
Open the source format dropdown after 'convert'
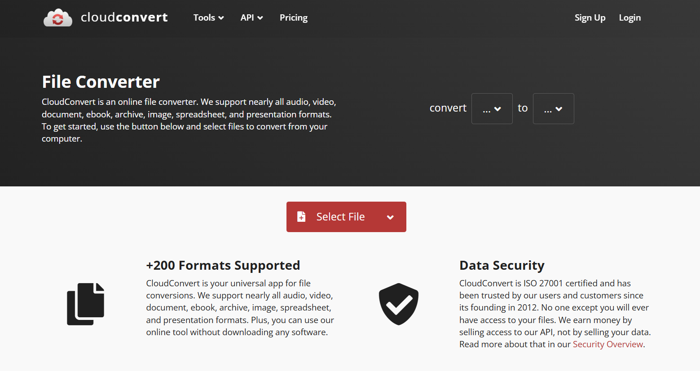[x=492, y=108]
